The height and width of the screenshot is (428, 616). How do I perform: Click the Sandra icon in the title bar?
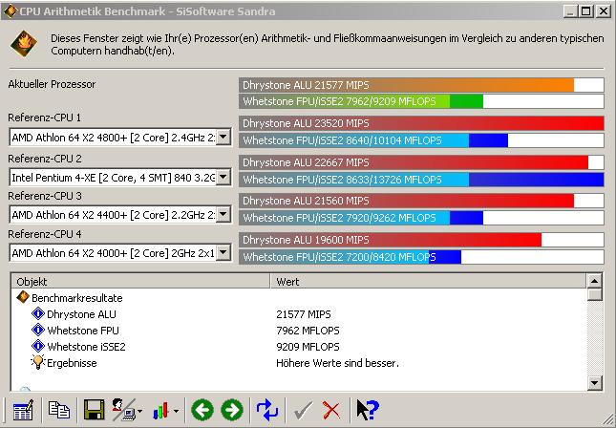click(10, 11)
